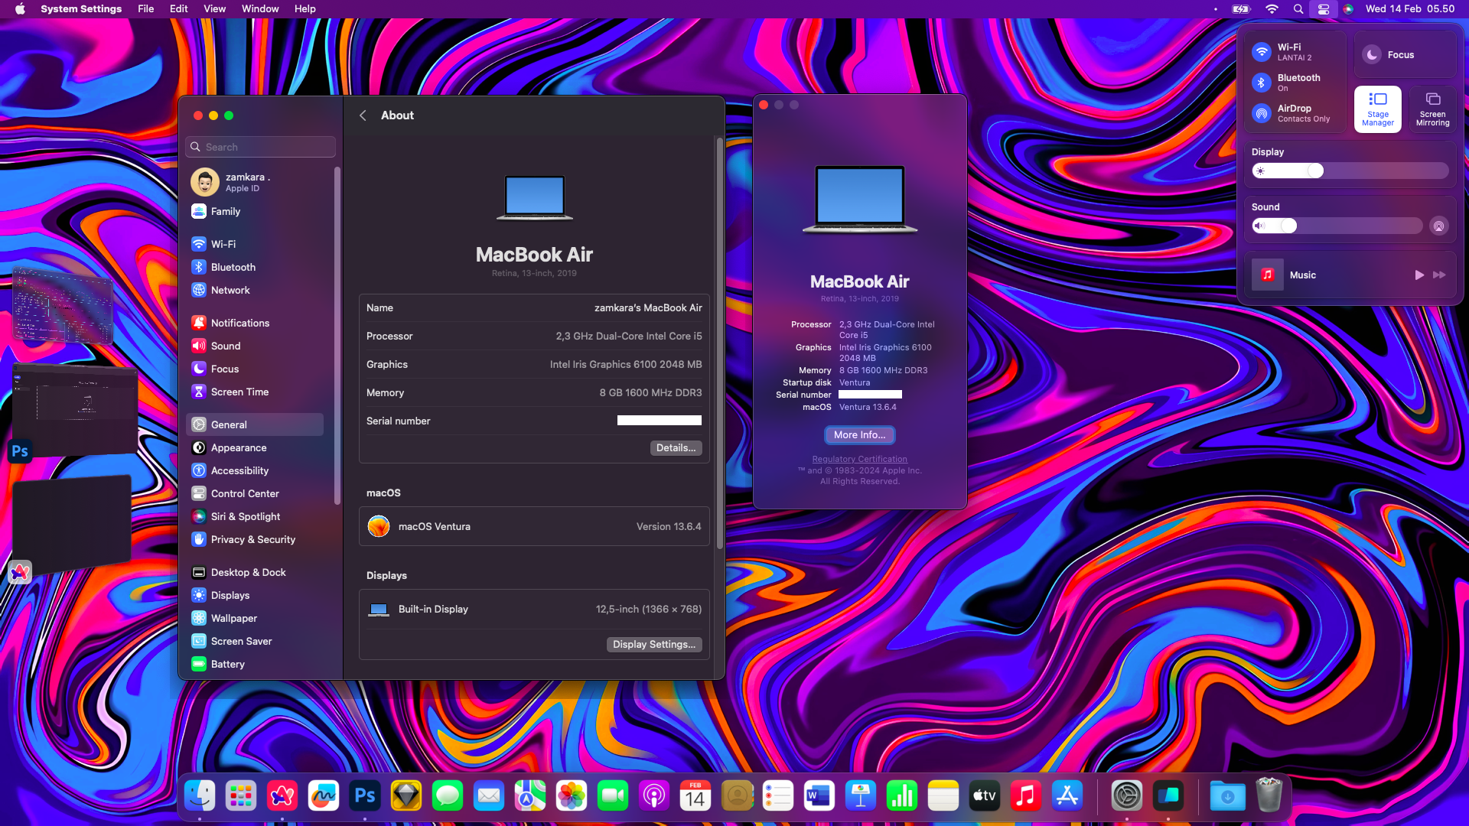This screenshot has height=826, width=1469.
Task: Focus the Search field in System Settings
Action: (x=261, y=147)
